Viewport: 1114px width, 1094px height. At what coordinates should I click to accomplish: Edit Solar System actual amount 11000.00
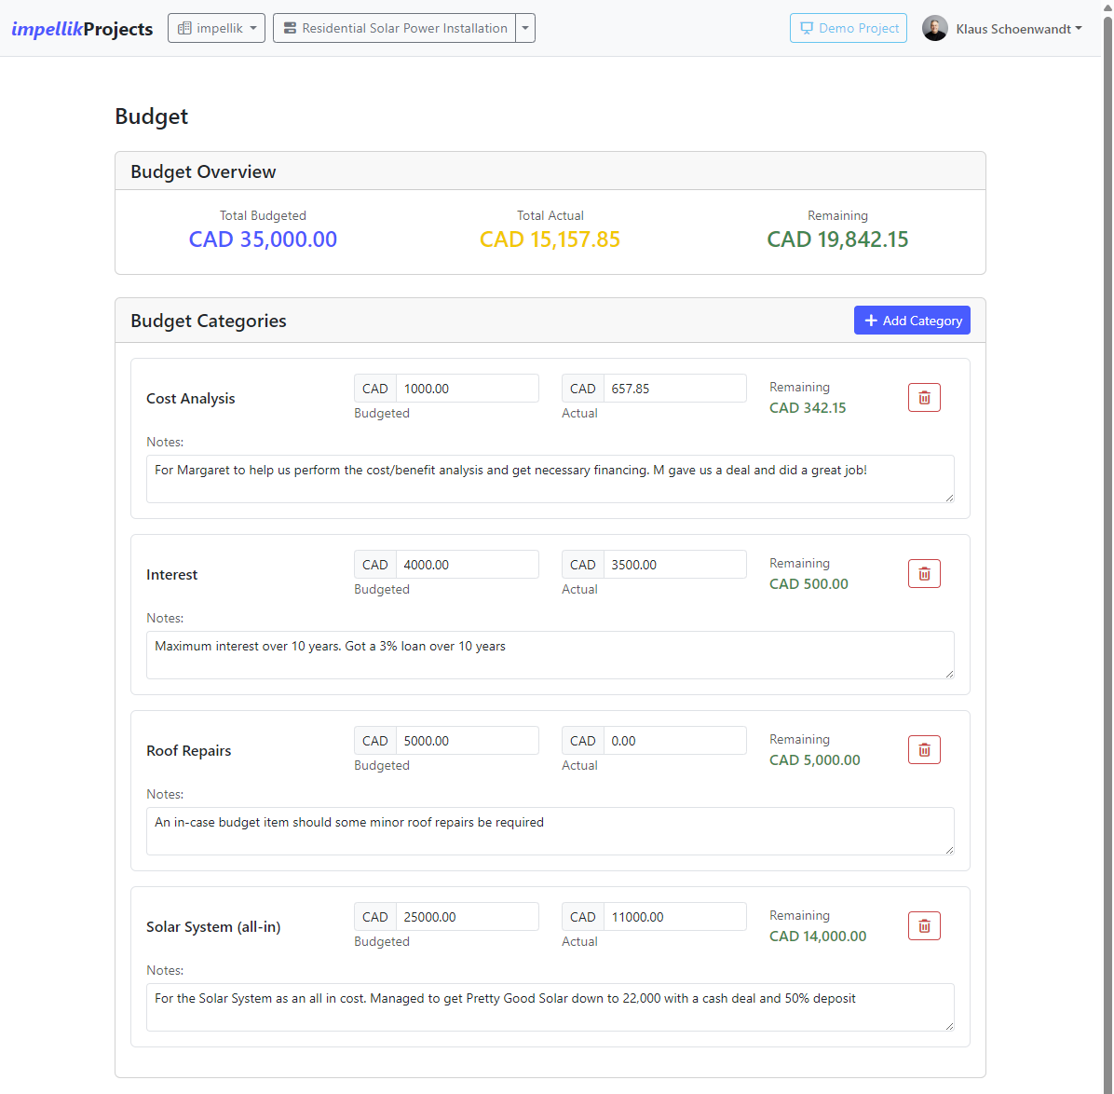coord(674,917)
